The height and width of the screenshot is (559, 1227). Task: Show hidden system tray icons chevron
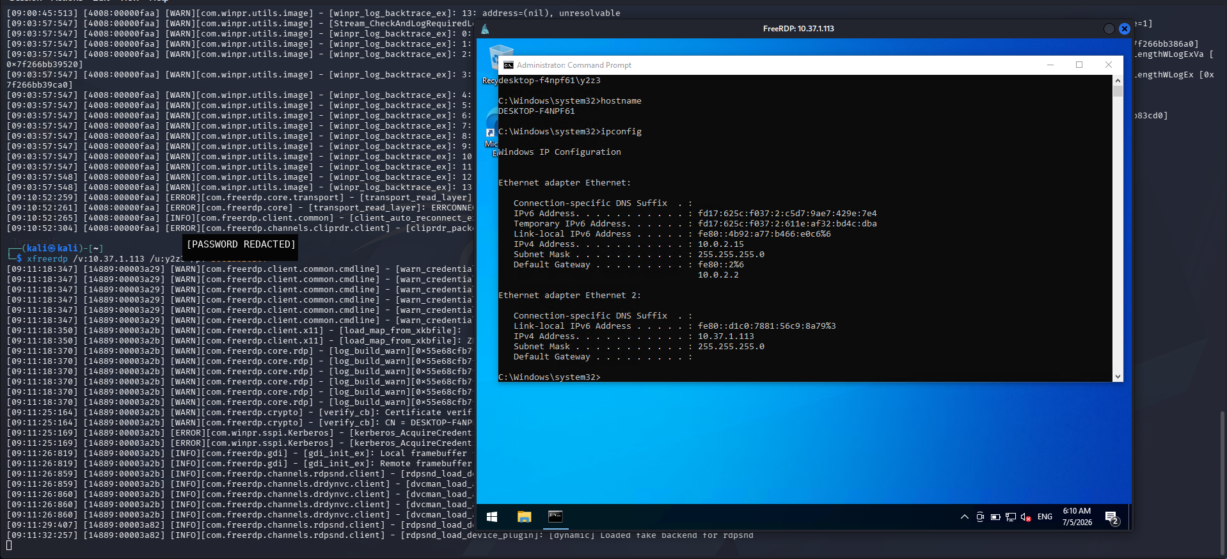pyautogui.click(x=965, y=517)
